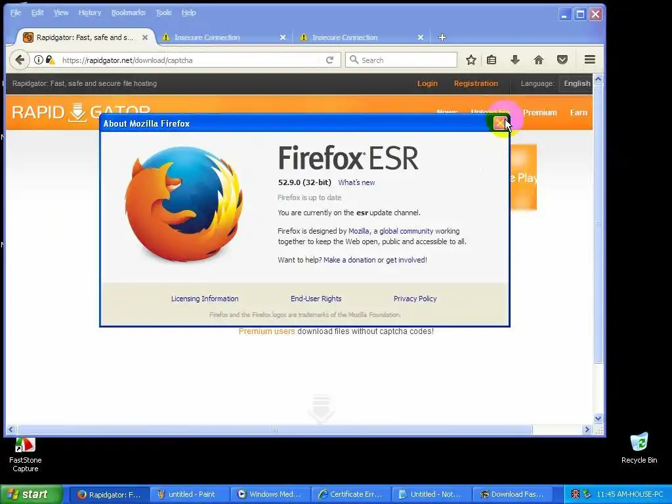Click the Firefox back arrow button
Screen dimensions: 672x504
pos(19,60)
